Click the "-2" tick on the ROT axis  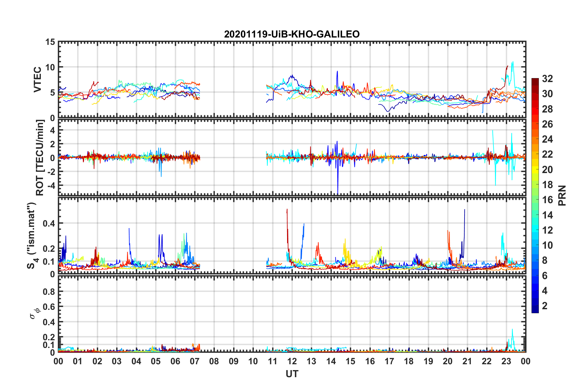click(51, 172)
